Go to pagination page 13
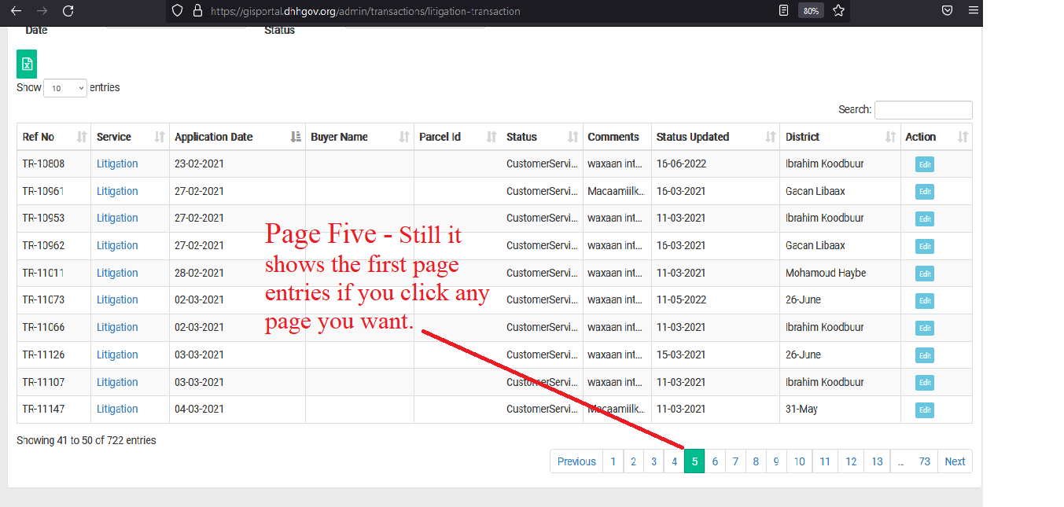The width and height of the screenshot is (1064, 507). tap(877, 461)
